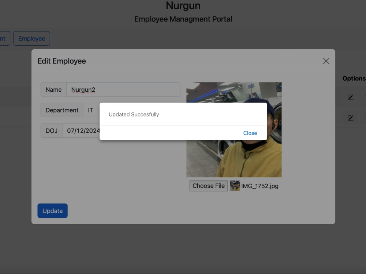Close the Updated Succesfully alert
This screenshot has height=274, width=366.
pos(250,133)
